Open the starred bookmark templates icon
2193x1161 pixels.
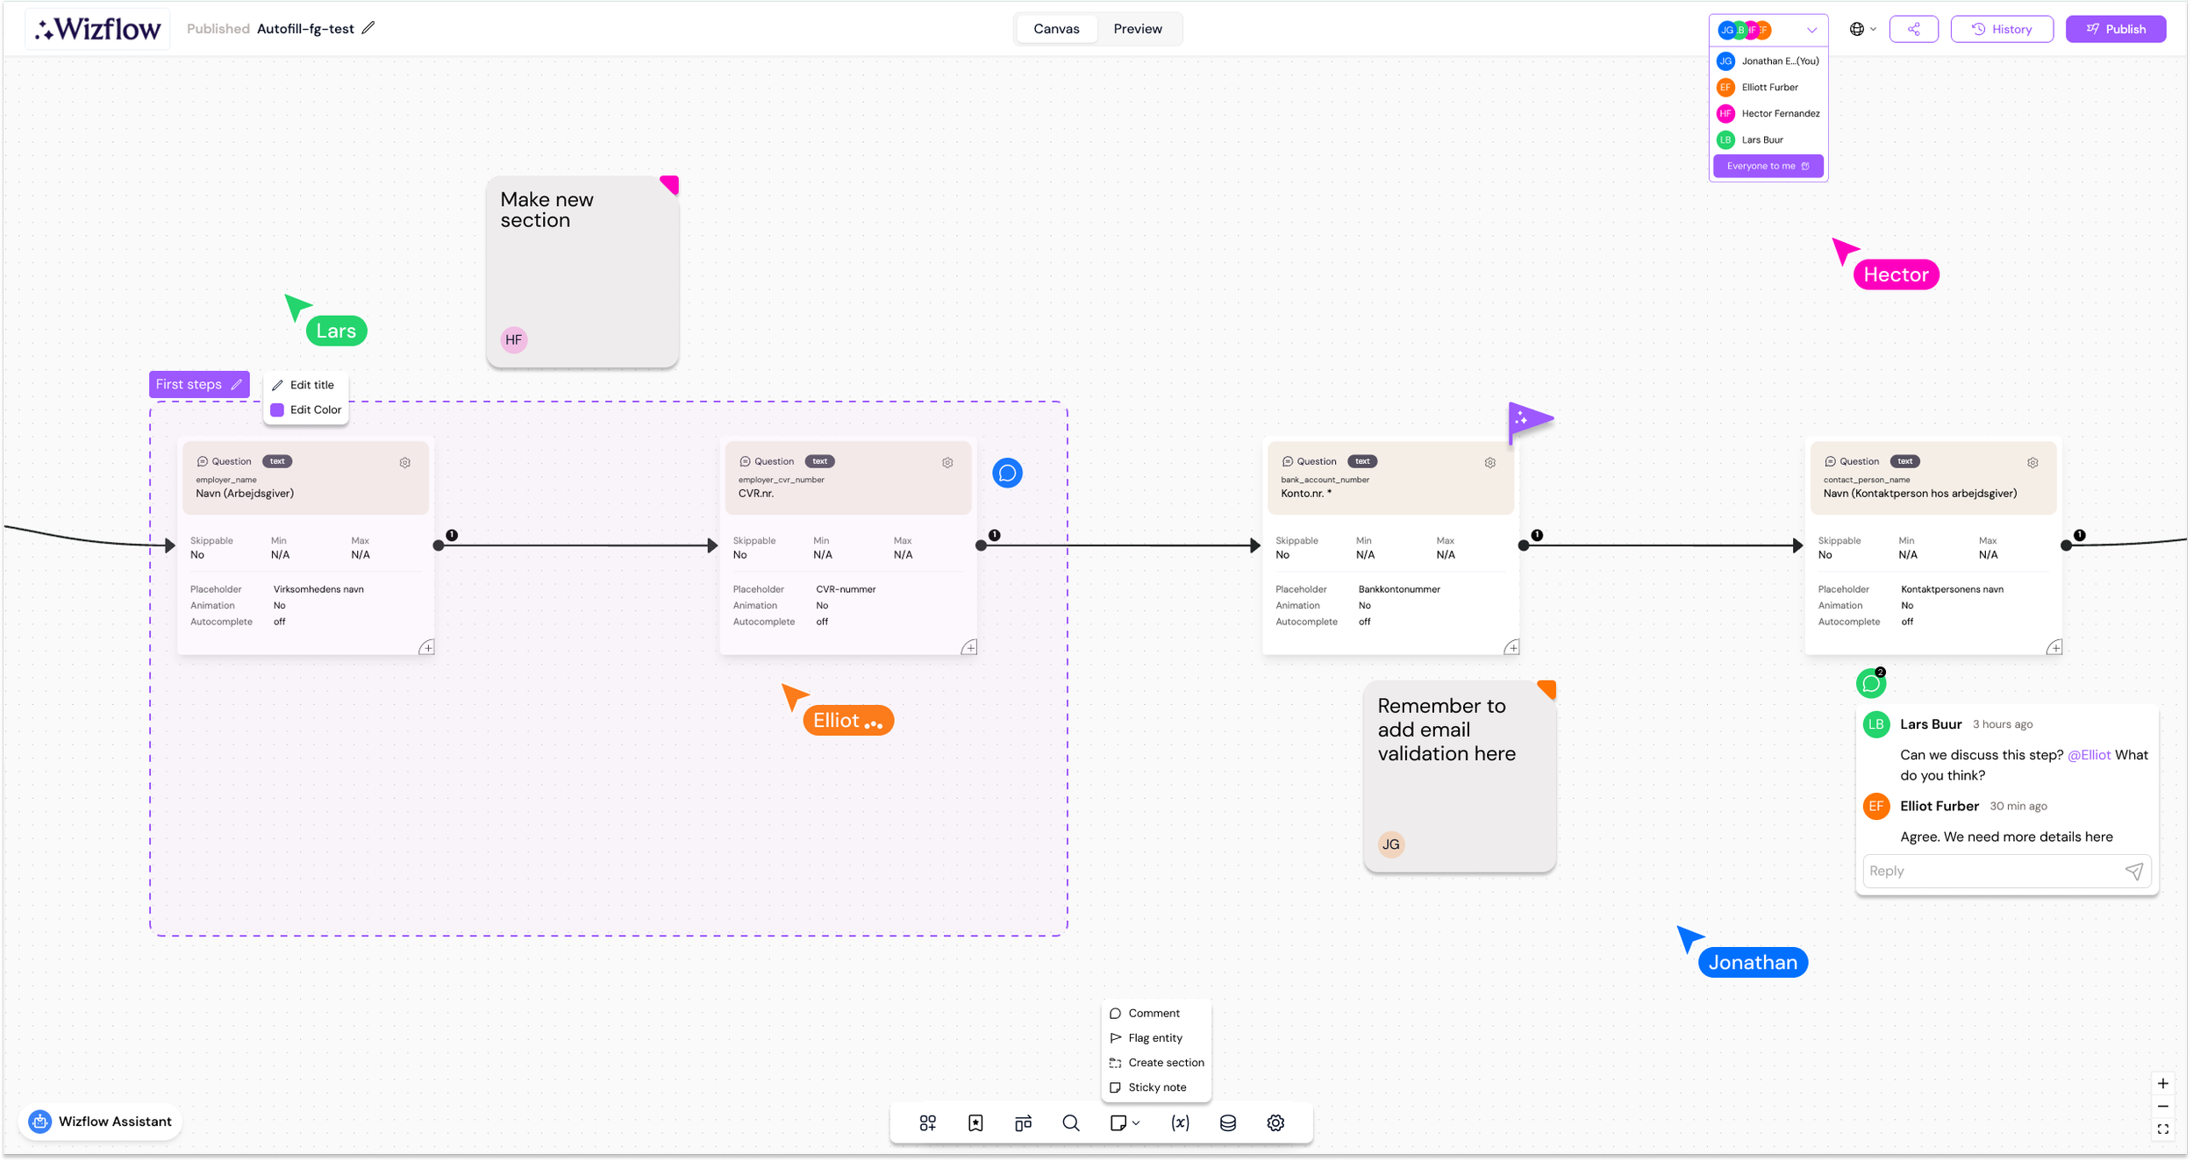(x=975, y=1123)
